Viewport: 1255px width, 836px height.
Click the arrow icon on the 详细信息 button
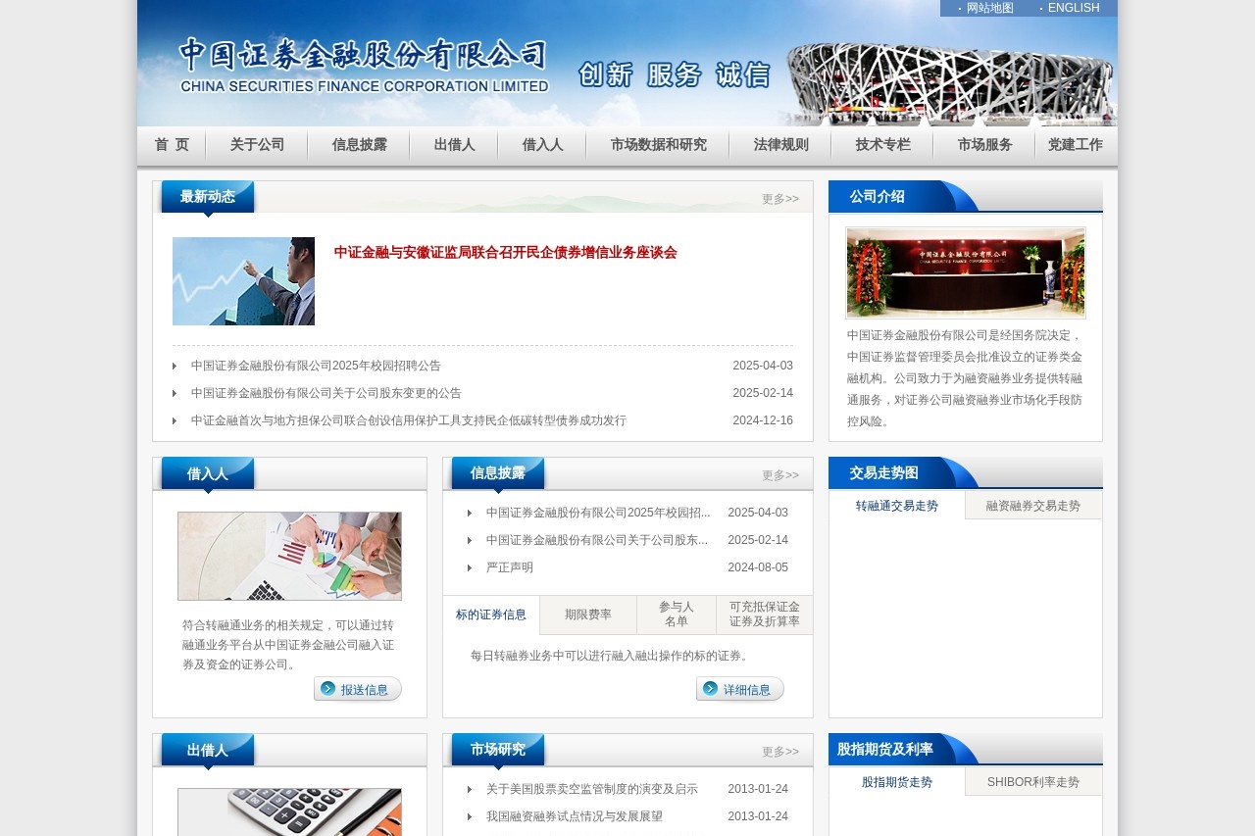click(x=710, y=689)
